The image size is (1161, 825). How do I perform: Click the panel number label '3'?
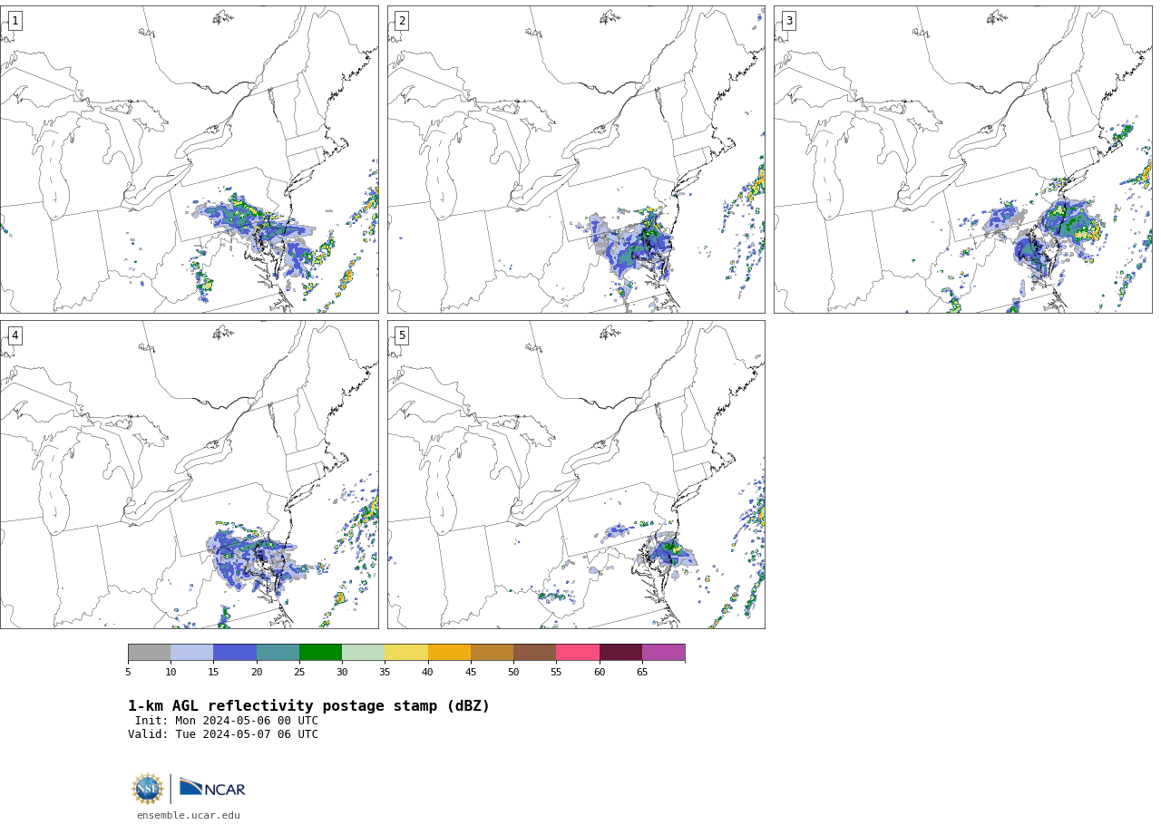(x=789, y=21)
